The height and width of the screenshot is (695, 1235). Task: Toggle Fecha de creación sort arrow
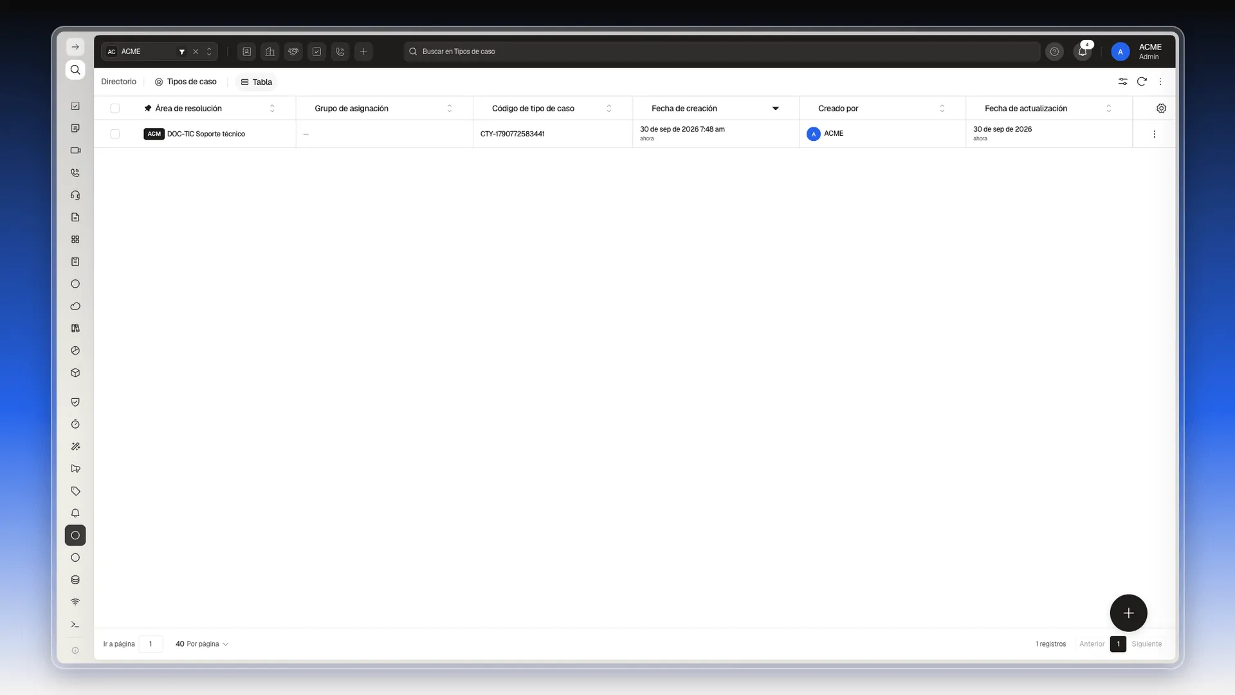(x=775, y=108)
